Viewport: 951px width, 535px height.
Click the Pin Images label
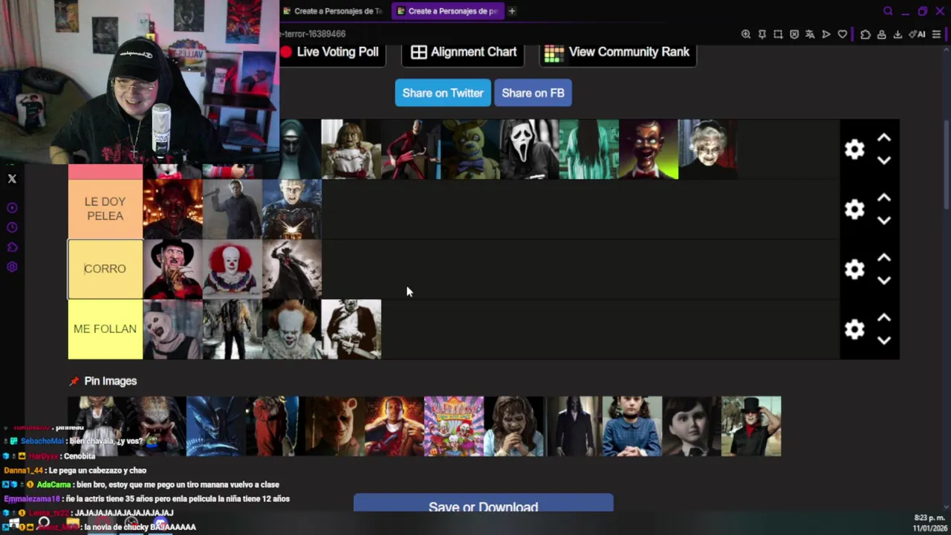pos(110,381)
